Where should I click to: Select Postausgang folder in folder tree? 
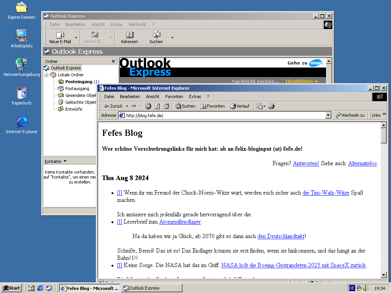click(x=74, y=89)
